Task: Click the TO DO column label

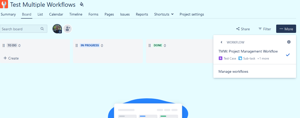Action: pos(12,45)
